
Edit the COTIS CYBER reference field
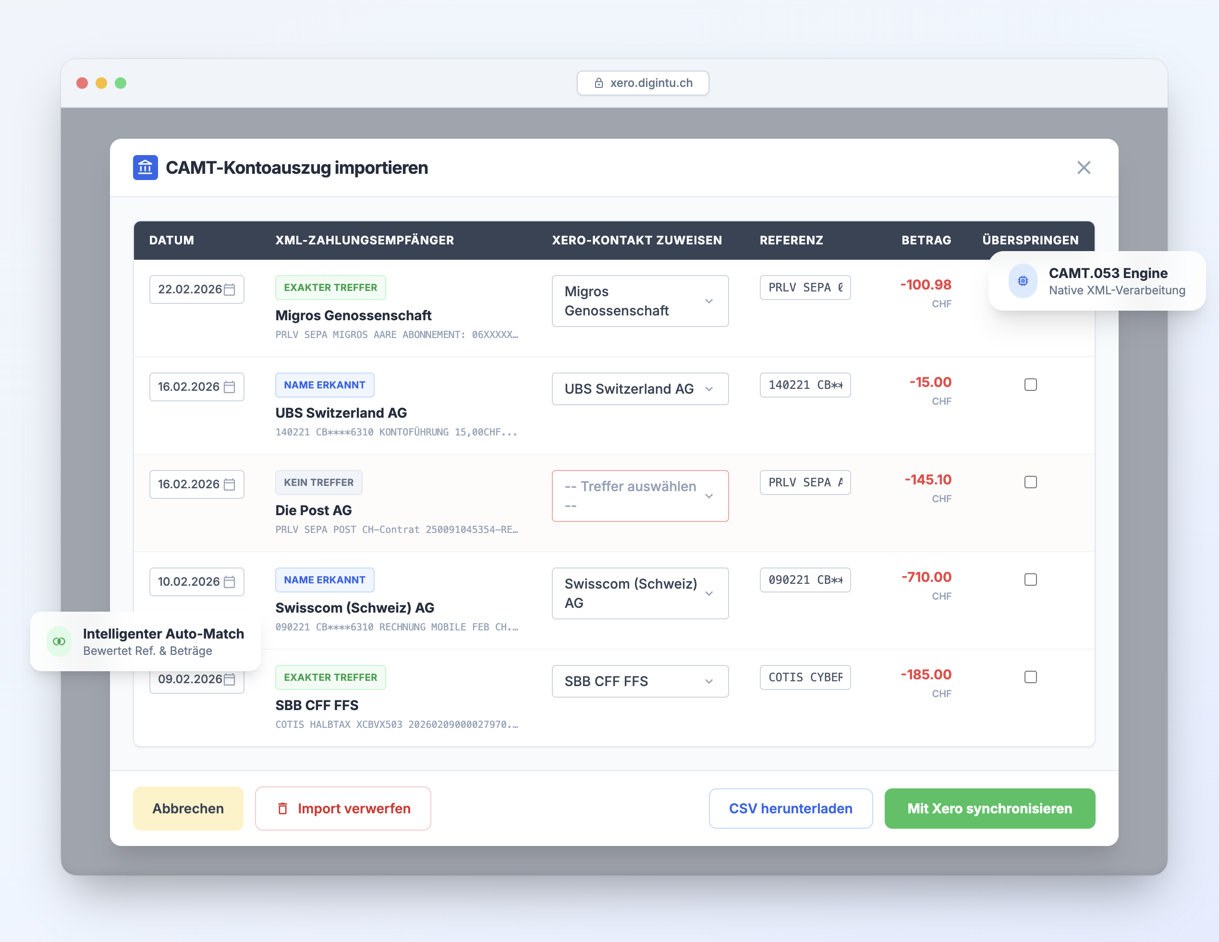point(805,677)
